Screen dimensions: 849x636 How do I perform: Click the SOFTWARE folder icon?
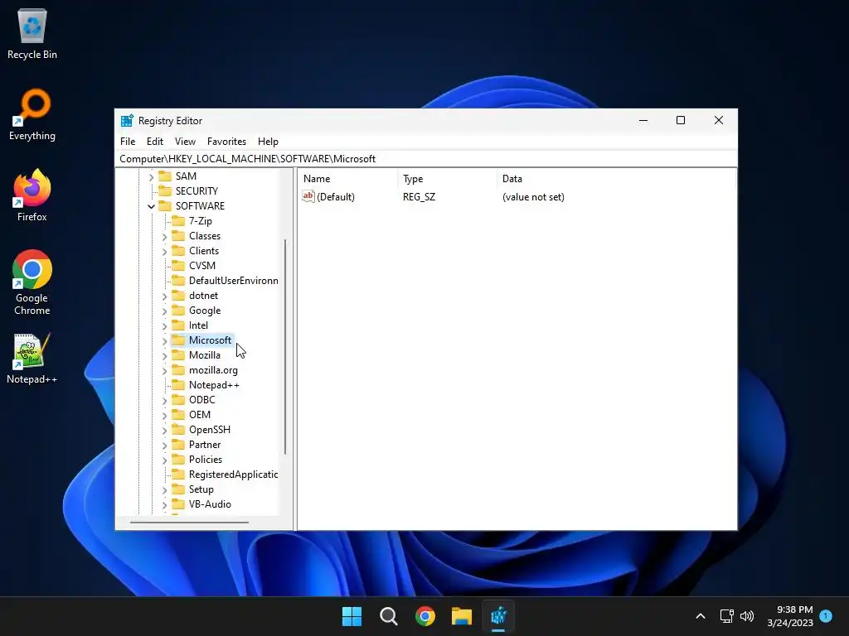(165, 206)
